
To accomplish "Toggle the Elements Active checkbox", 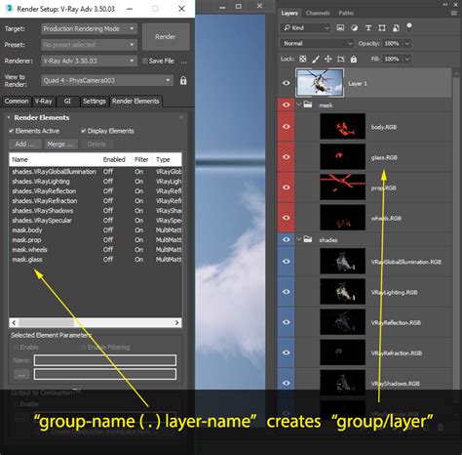I will (x=12, y=131).
